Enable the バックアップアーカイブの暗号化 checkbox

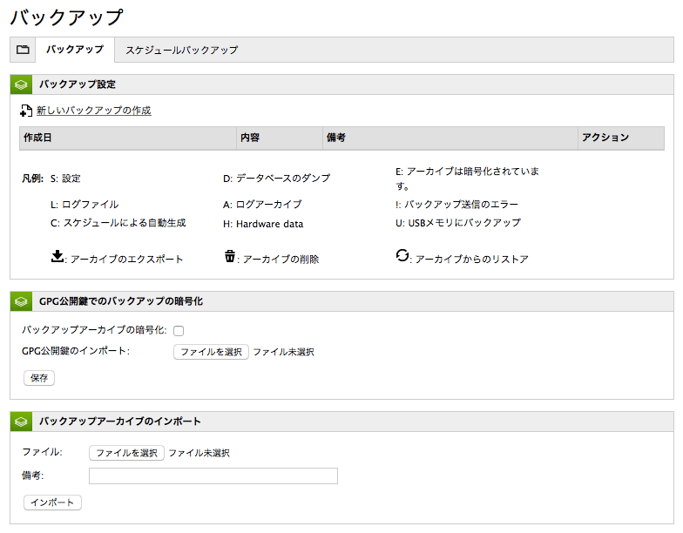[x=179, y=331]
